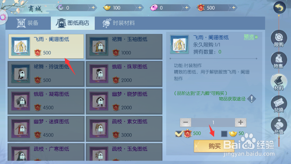The width and height of the screenshot is (291, 164).
Task: Enable the 50 gold ingot payment checkbox
Action: tap(224, 134)
